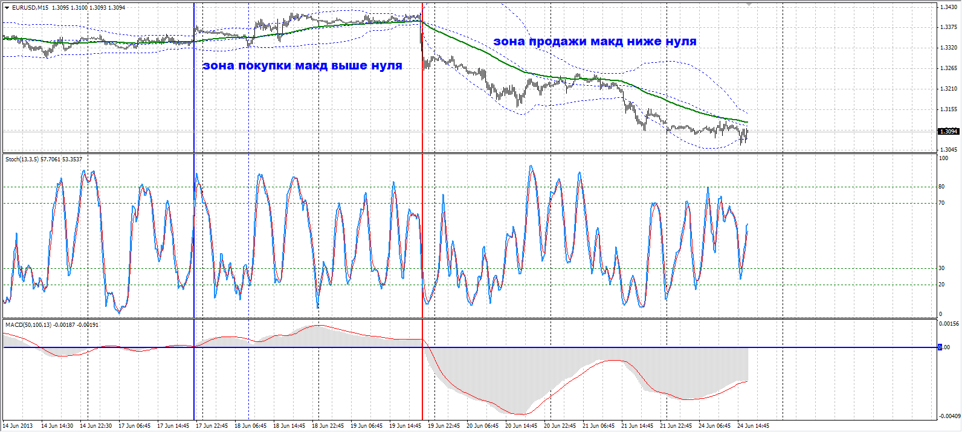Click the '18 Jun 22:45' time label
This screenshot has height=432, width=962.
(x=328, y=426)
